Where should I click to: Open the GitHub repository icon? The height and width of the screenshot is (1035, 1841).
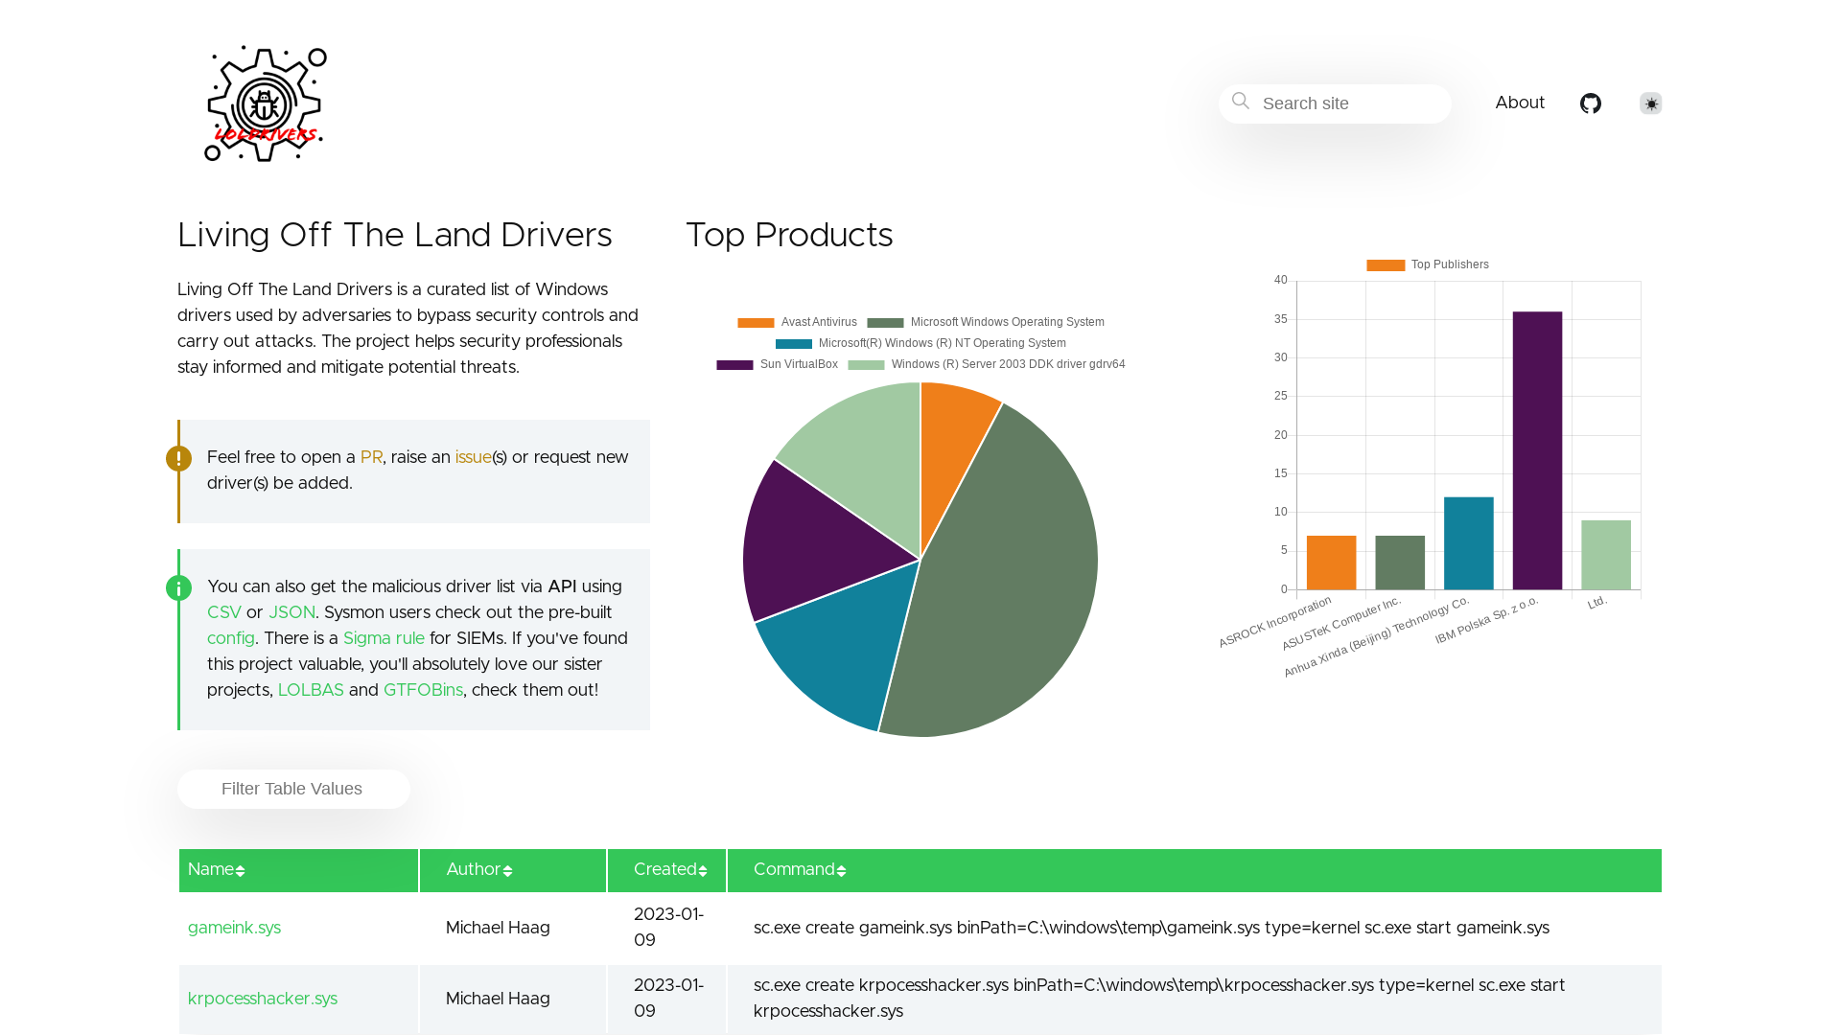(1591, 103)
